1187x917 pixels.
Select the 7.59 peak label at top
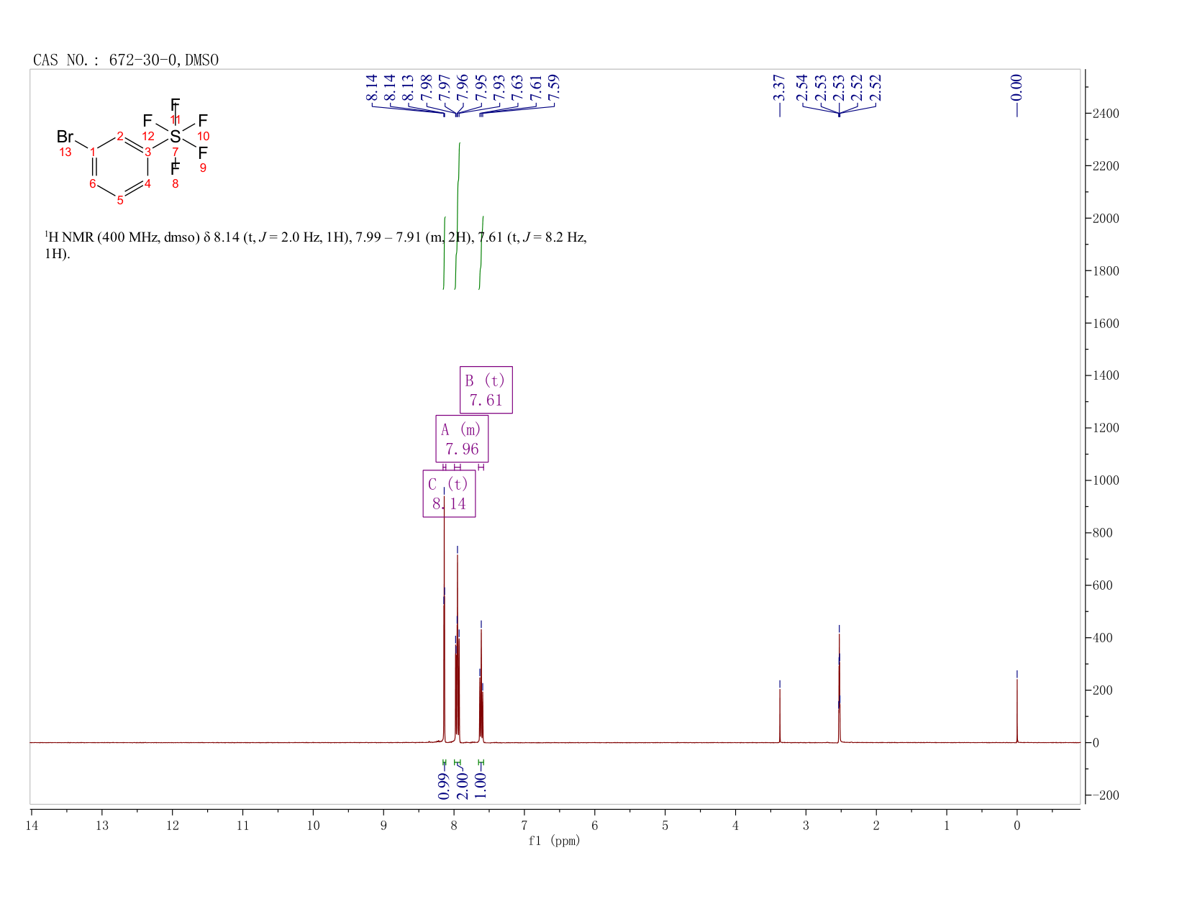(554, 87)
